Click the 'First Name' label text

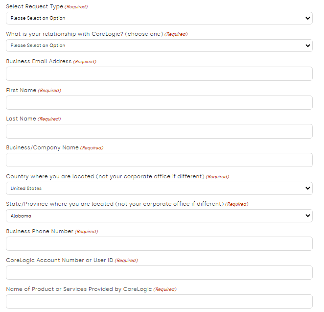click(21, 90)
